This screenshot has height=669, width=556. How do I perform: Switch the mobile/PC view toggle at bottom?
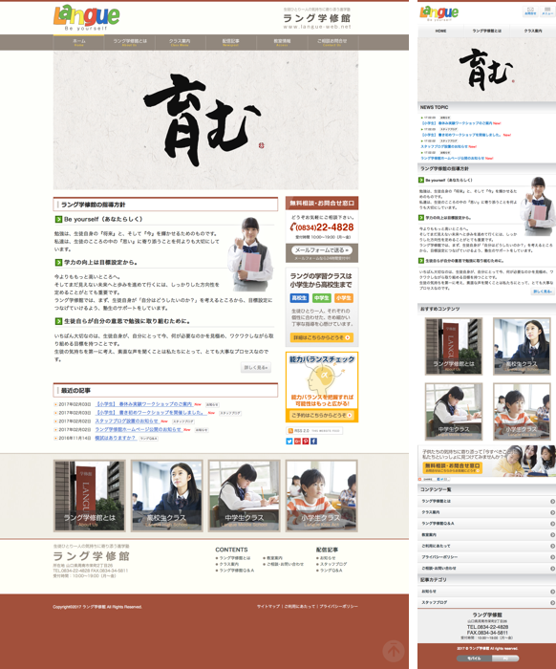pos(488,658)
